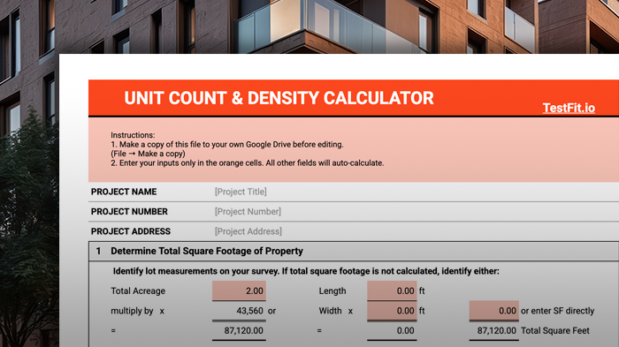This screenshot has width=619, height=347.
Task: Click the 'multiply by' label
Action: pyautogui.click(x=132, y=311)
